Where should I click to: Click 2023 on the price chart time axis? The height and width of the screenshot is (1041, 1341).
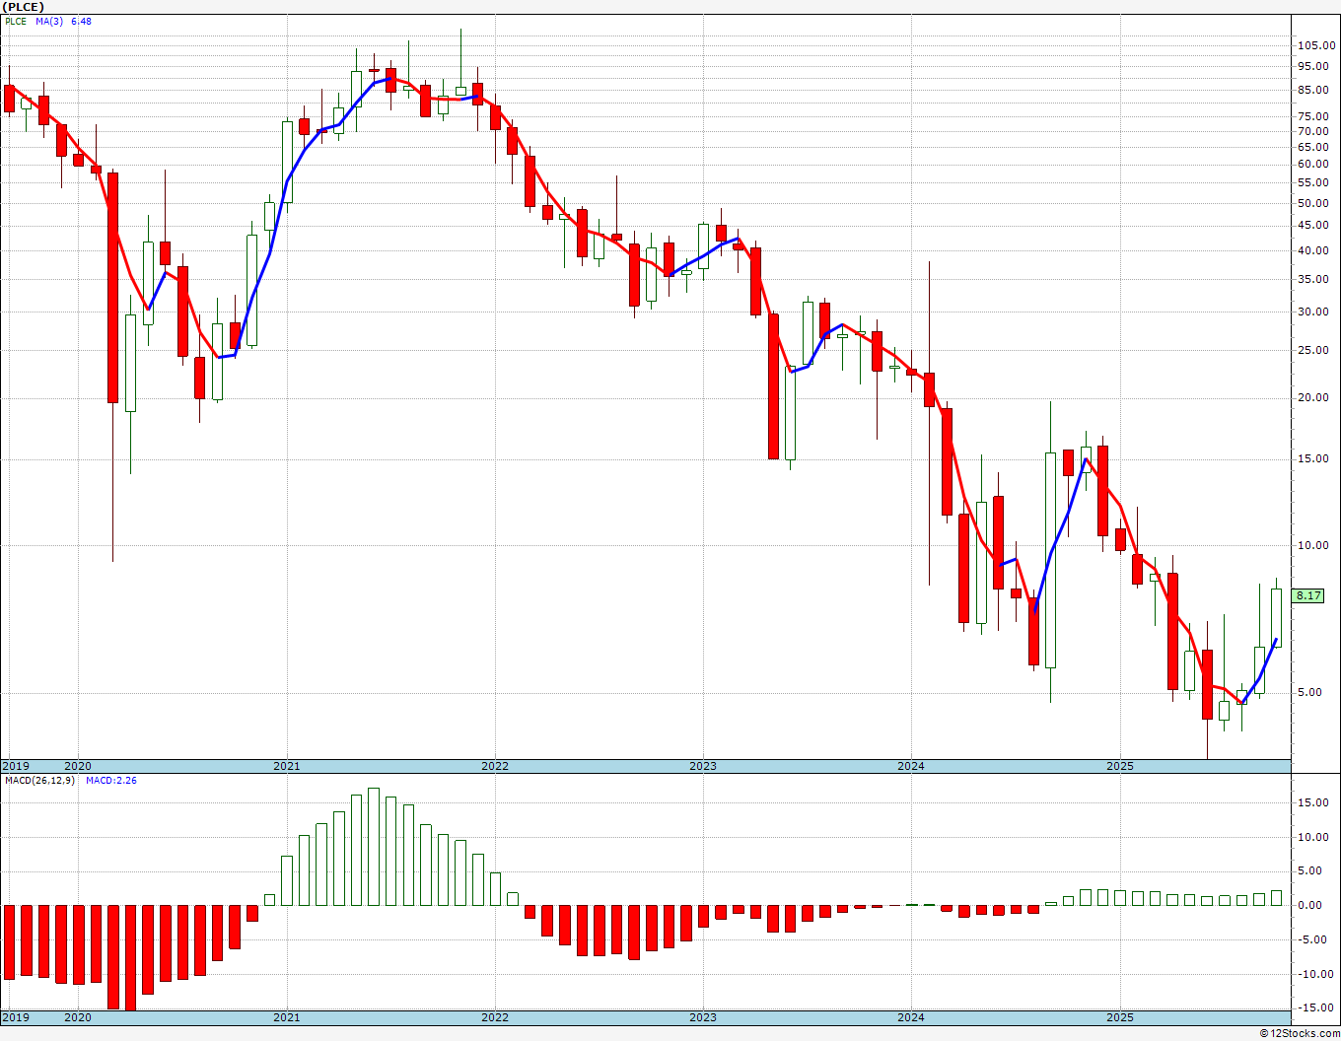703,766
